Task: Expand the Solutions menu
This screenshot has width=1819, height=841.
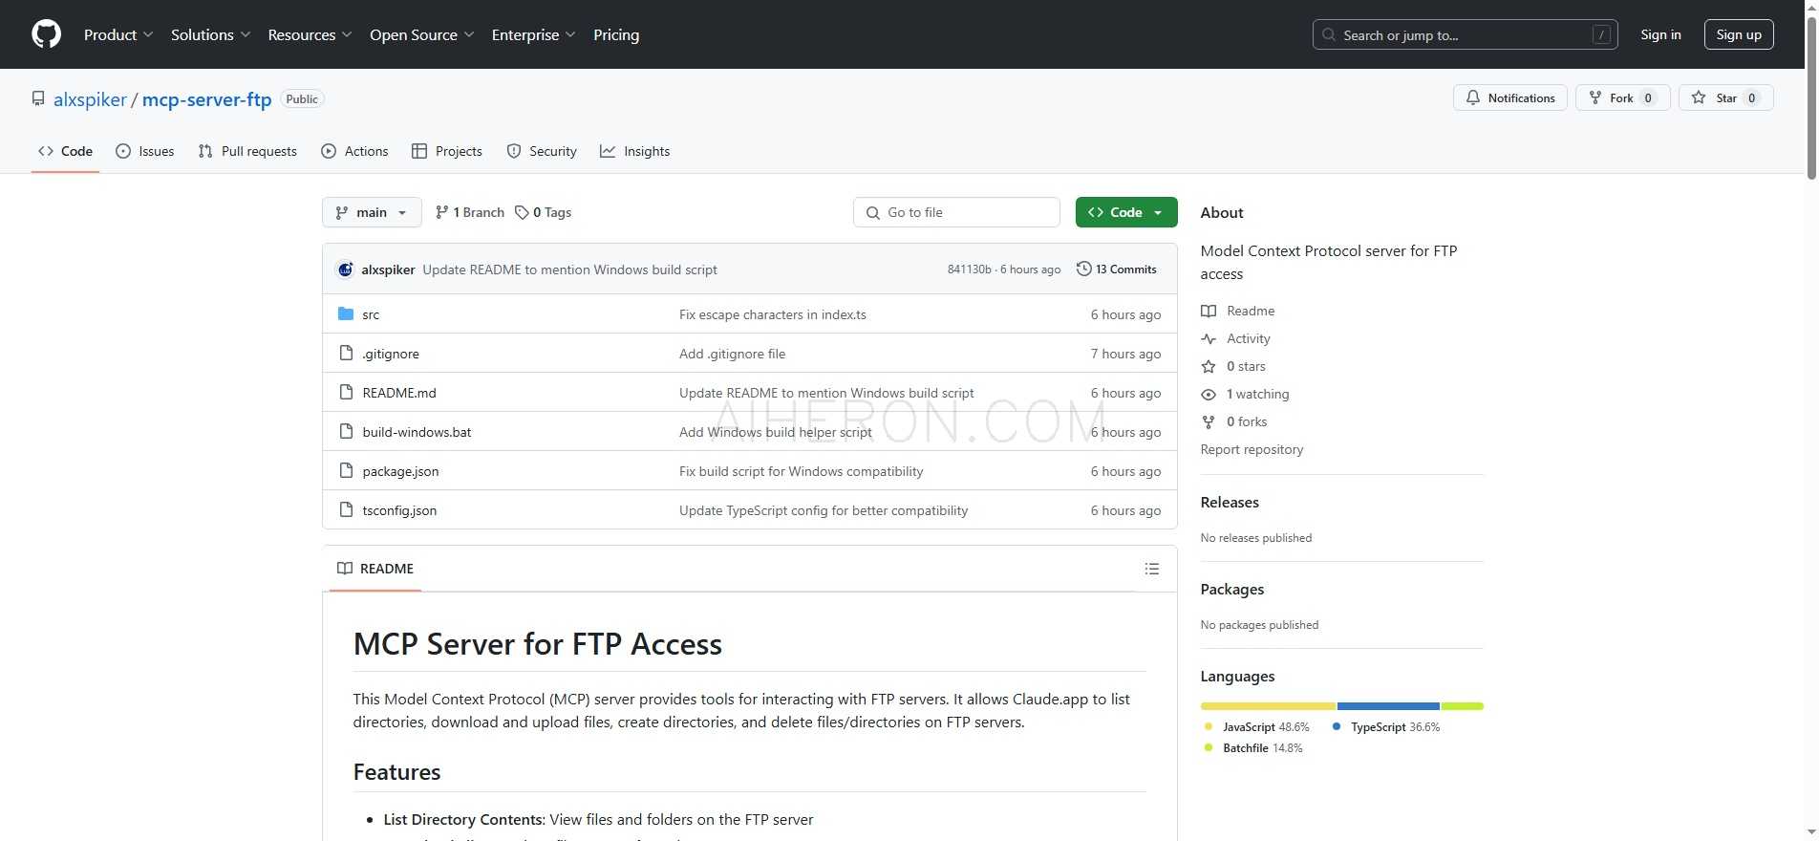Action: click(x=210, y=34)
